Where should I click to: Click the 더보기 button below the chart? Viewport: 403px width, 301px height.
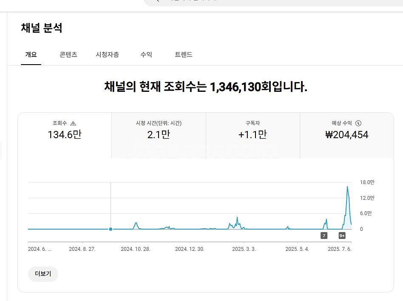(43, 274)
